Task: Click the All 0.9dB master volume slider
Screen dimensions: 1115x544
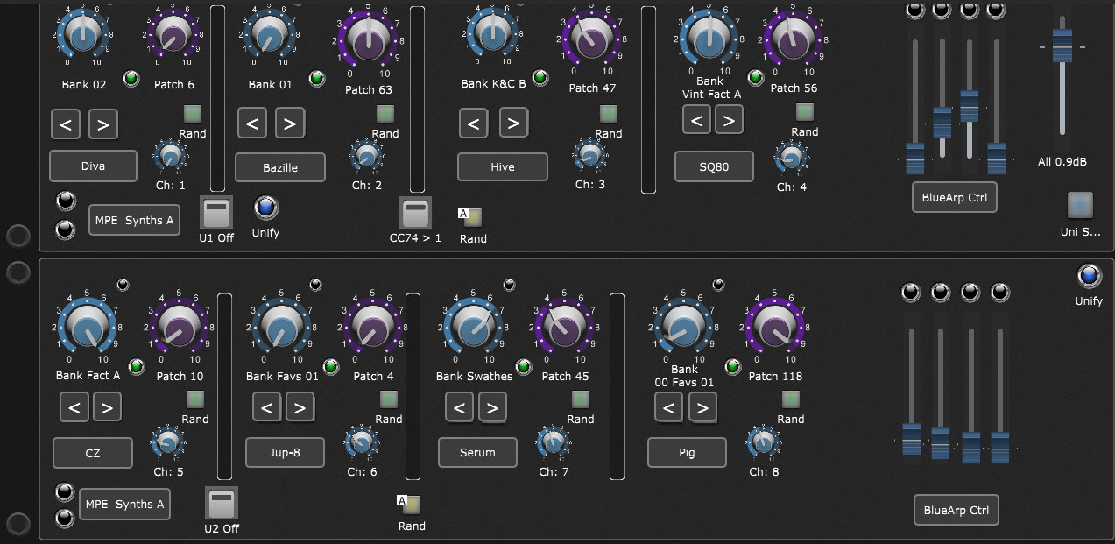Action: tap(1062, 46)
